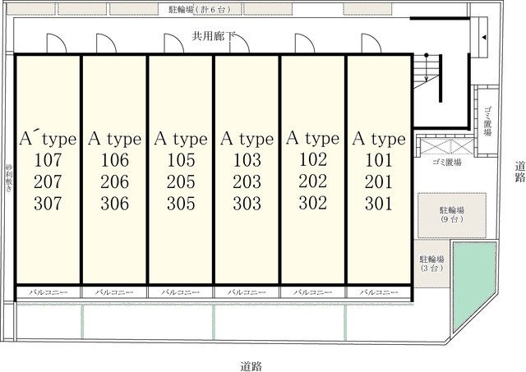The width and height of the screenshot is (526, 372).
Task: Click the ゴミ置場 crossed box symbol
Action: [445, 147]
